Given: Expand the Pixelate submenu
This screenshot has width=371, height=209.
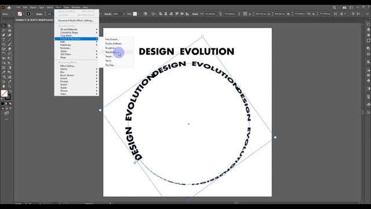Looking at the screenshot, I should pyautogui.click(x=77, y=81).
